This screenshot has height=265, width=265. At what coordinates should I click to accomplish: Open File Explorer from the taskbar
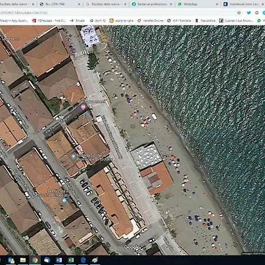[x=23, y=260]
